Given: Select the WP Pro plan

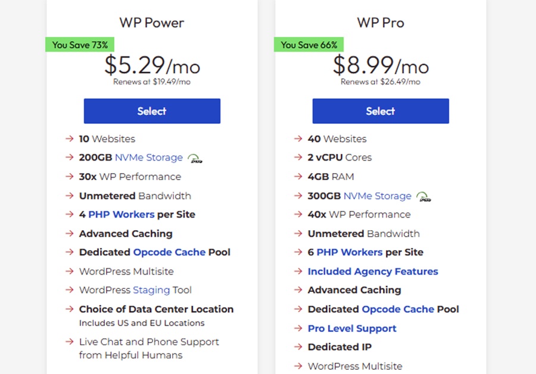Looking at the screenshot, I should (380, 111).
